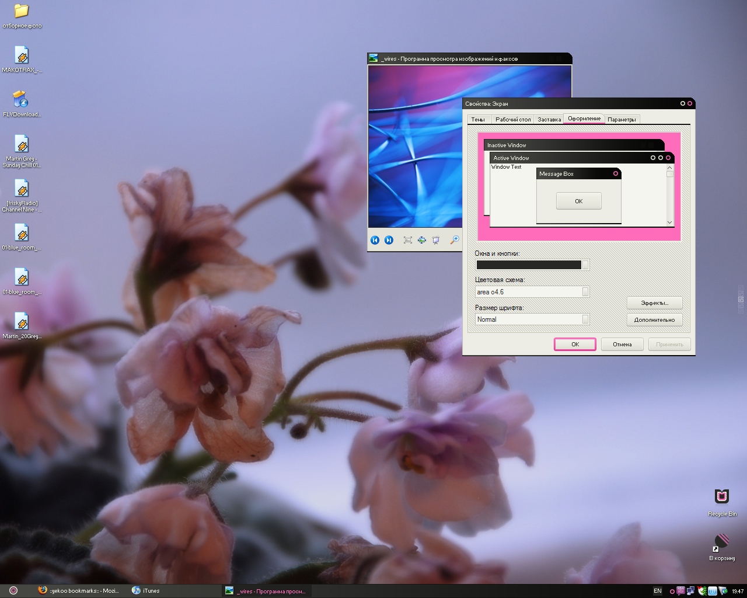Click the Отмена button
Viewport: 747px width, 598px height.
(x=622, y=345)
